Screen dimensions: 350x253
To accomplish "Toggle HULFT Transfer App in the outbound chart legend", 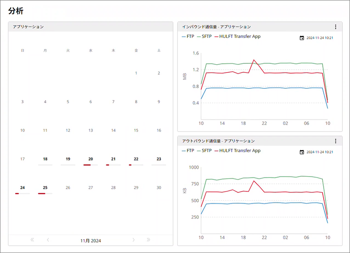I will 237,151.
